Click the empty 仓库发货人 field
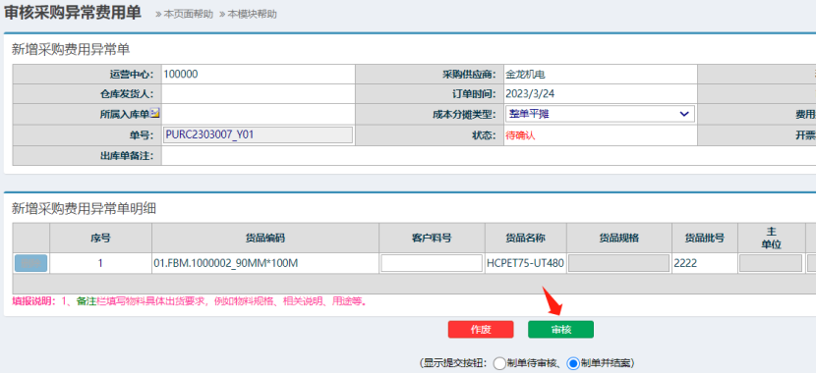The image size is (816, 374). (x=259, y=94)
